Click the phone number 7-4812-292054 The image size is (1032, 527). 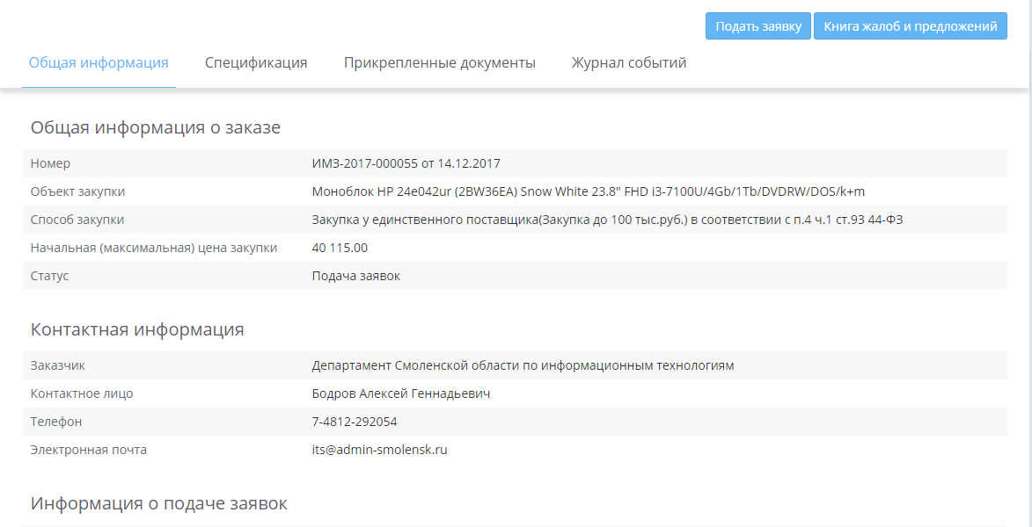click(x=354, y=422)
